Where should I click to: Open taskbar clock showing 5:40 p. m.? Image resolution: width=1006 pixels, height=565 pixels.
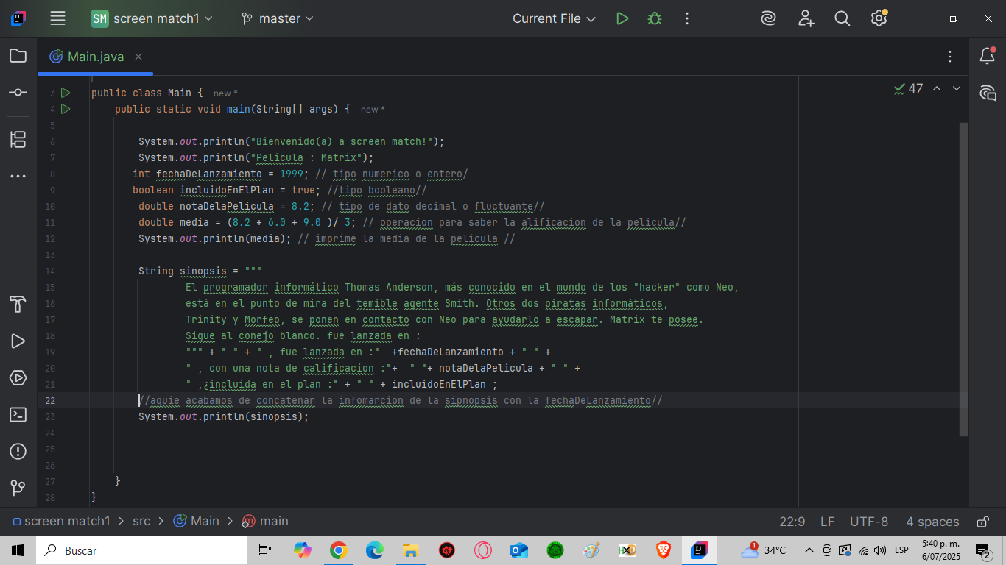click(940, 550)
